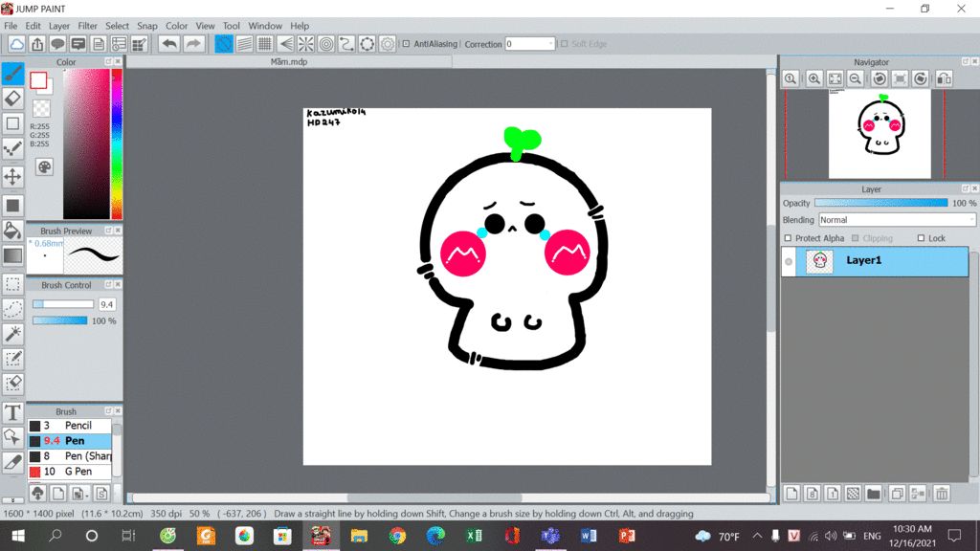The height and width of the screenshot is (551, 980).
Task: Open the Layer menu
Action: pos(59,26)
